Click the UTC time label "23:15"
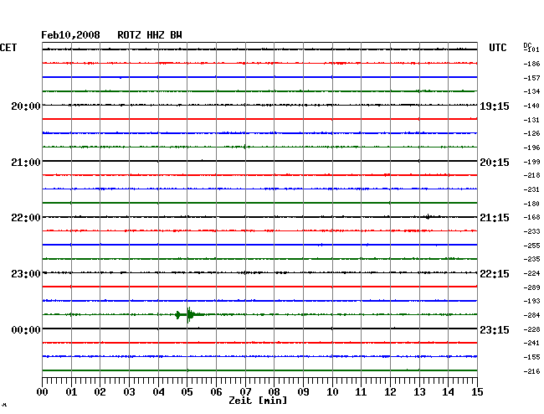 click(495, 329)
